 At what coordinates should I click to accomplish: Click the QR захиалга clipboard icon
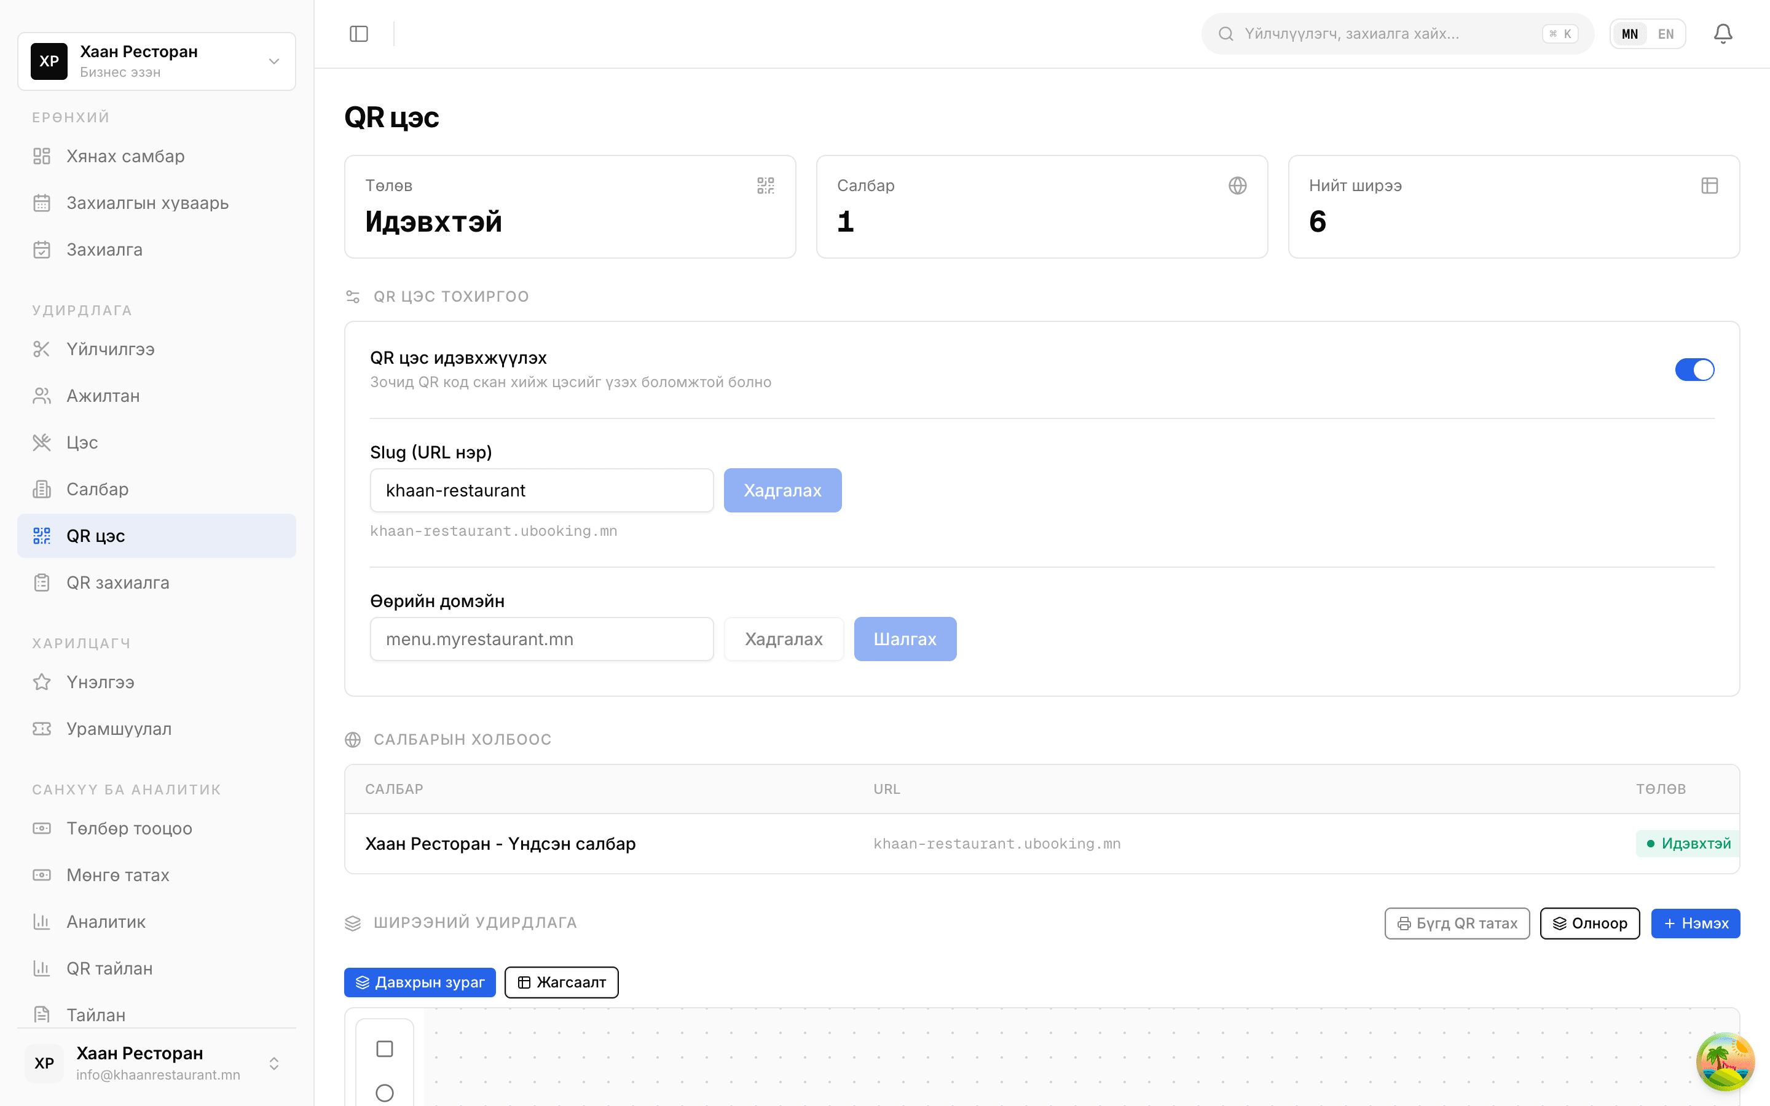pos(42,583)
